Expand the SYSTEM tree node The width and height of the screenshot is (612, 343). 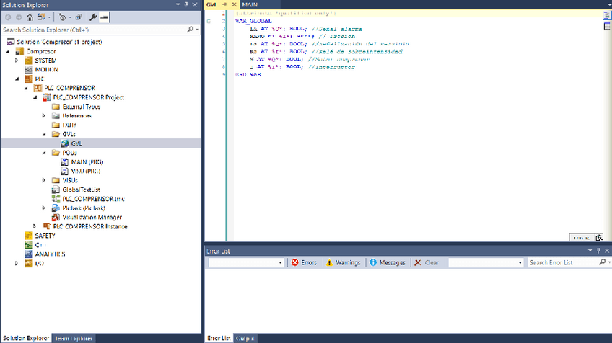tap(17, 61)
